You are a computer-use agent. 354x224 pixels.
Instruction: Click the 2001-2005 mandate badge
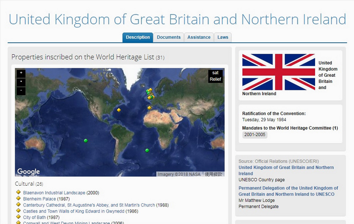click(x=255, y=135)
